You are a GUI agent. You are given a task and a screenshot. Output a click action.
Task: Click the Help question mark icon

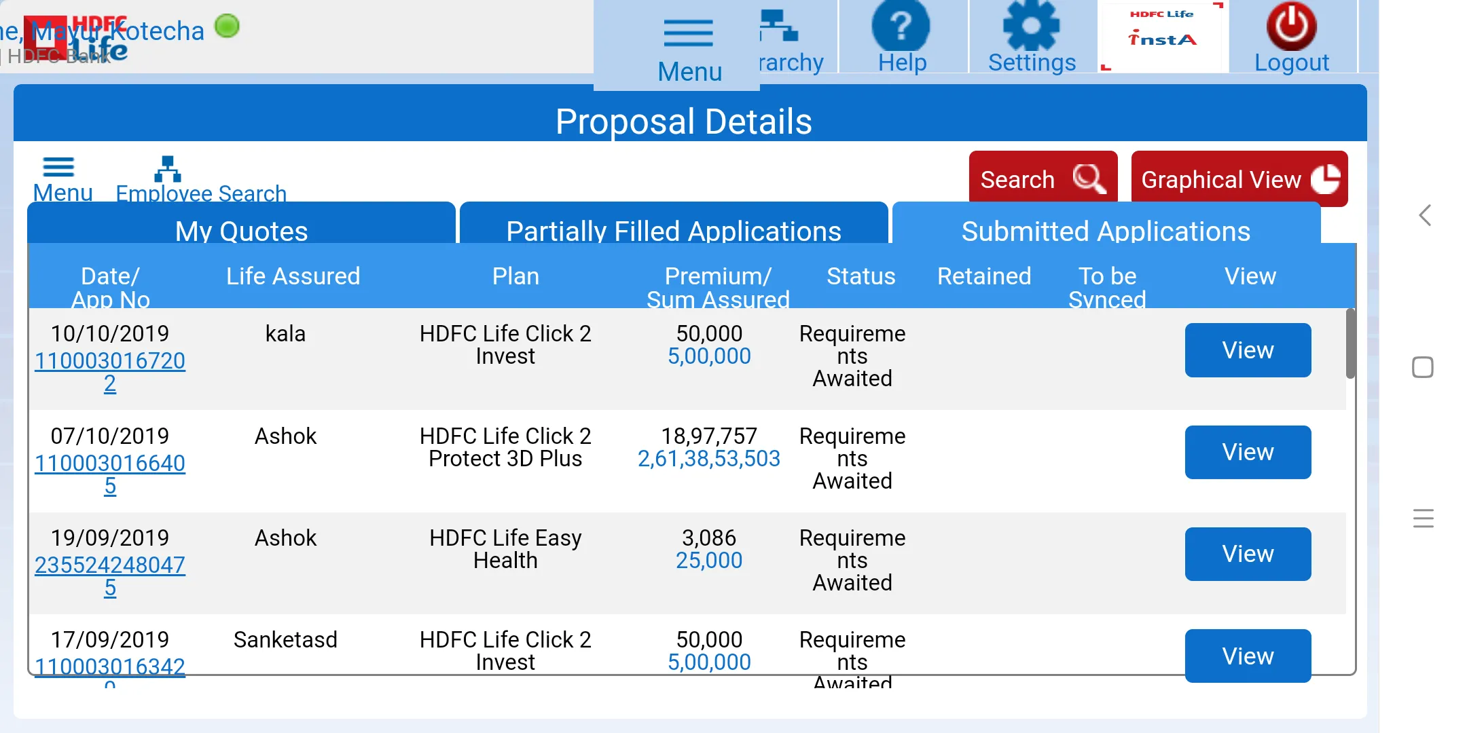coord(902,26)
